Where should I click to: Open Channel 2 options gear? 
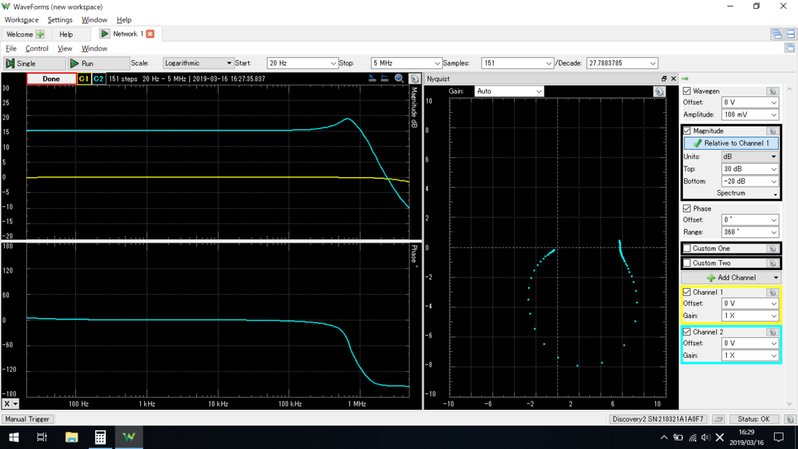click(x=772, y=332)
